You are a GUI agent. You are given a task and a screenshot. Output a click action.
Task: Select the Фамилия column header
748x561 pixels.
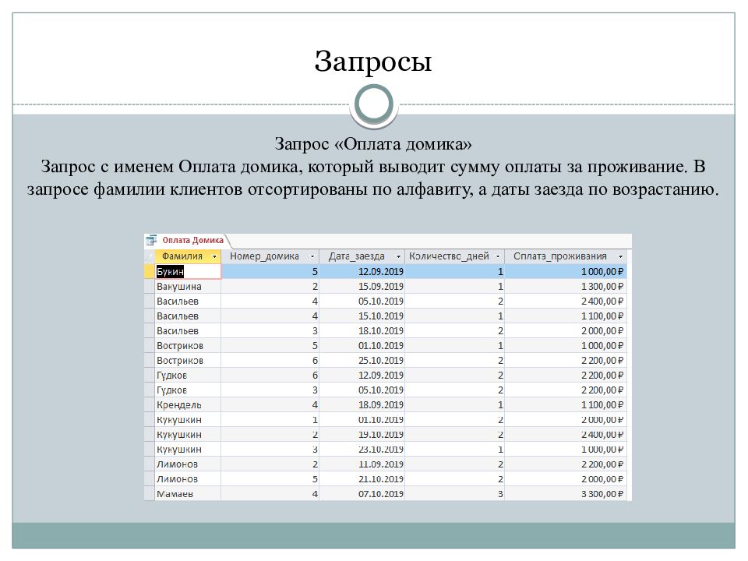point(188,256)
